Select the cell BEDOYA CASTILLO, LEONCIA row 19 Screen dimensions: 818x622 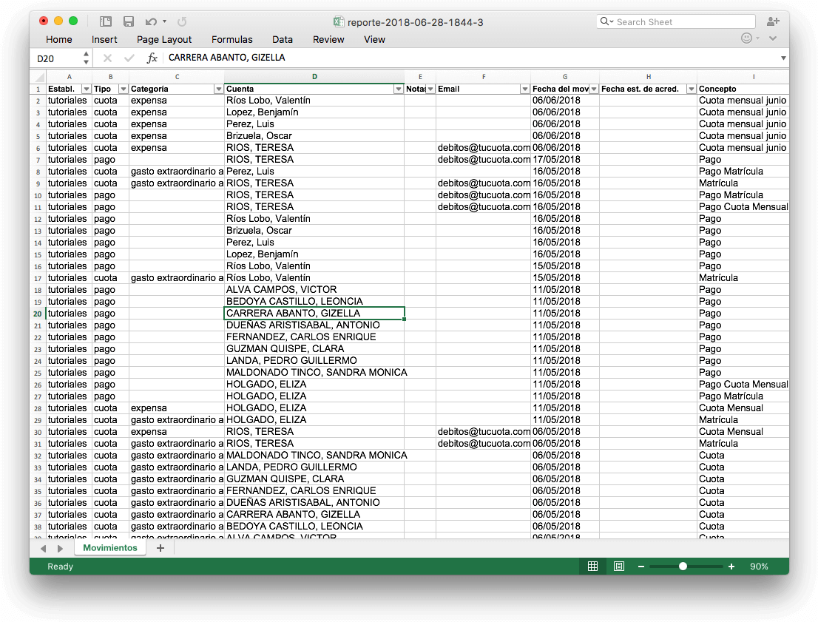[x=314, y=302]
